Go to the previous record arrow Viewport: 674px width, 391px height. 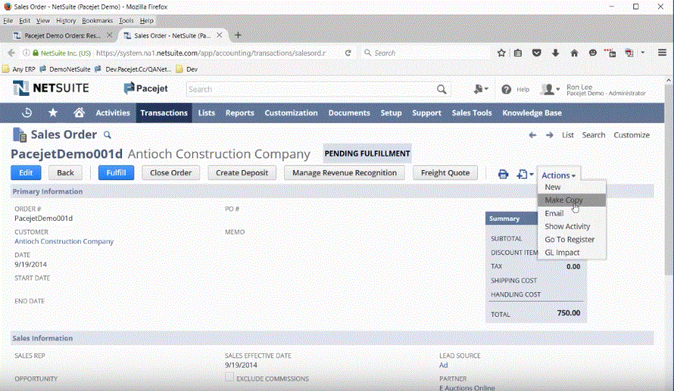(532, 135)
